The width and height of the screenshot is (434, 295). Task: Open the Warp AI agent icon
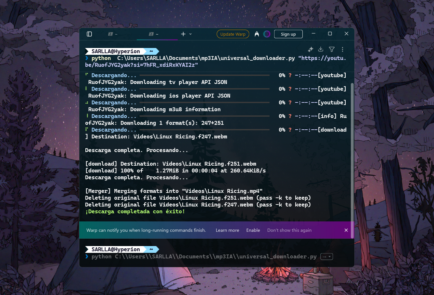pos(257,34)
